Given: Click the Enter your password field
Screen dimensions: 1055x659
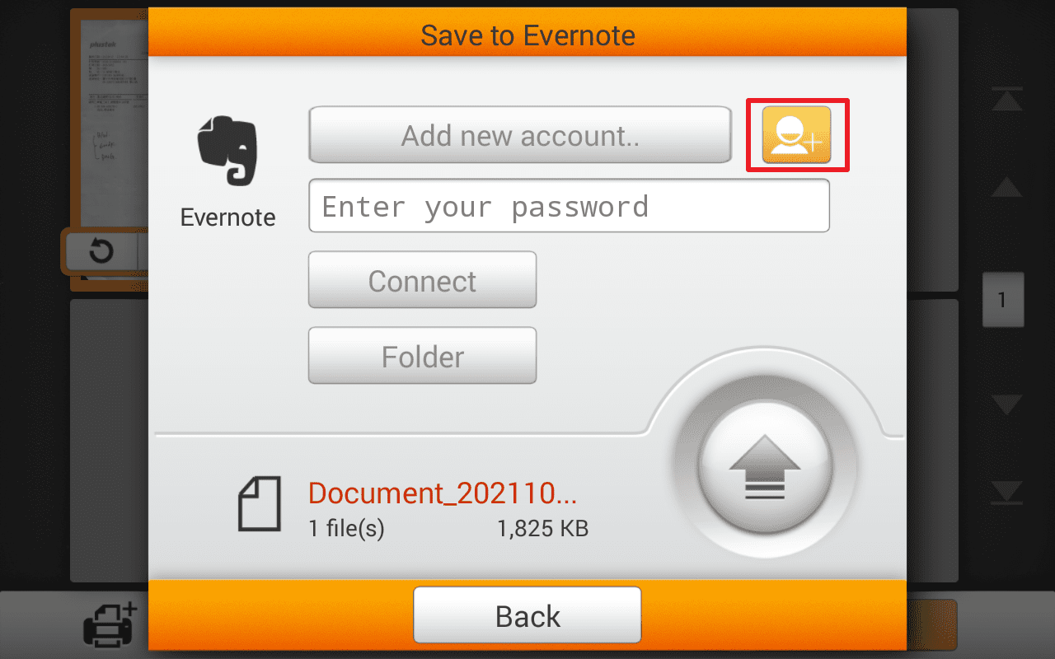Looking at the screenshot, I should pos(569,206).
